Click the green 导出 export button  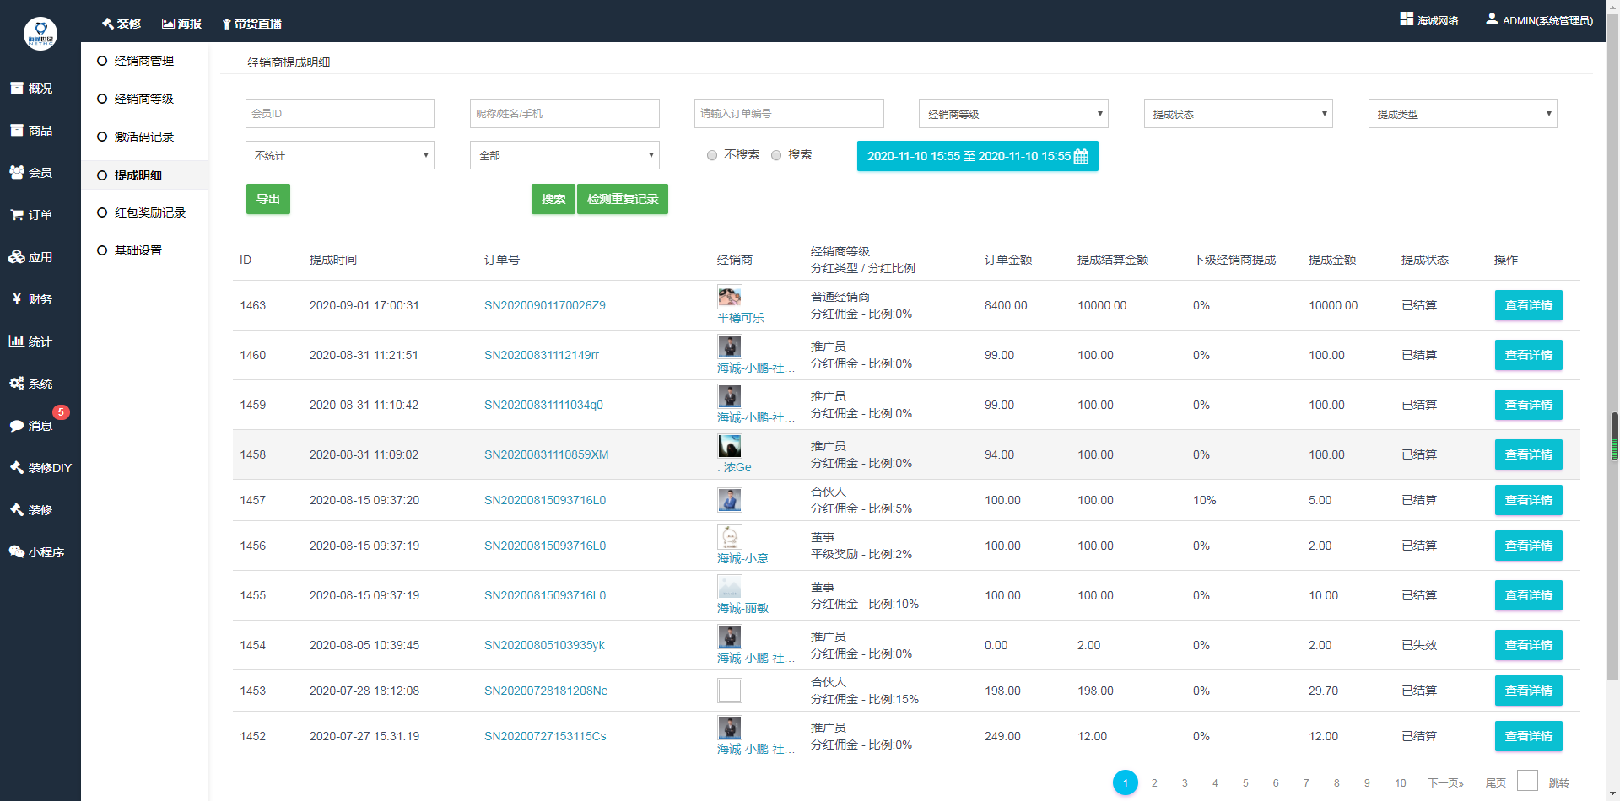[x=267, y=199]
